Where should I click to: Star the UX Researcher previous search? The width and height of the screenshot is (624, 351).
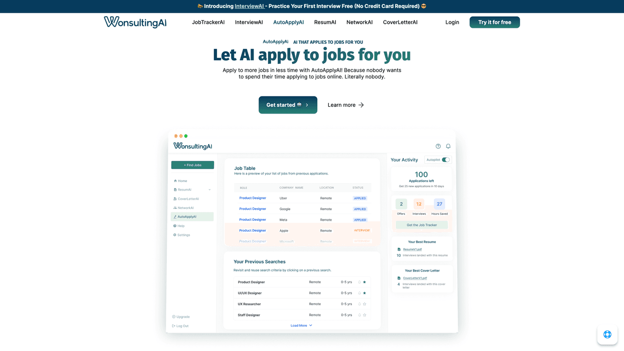click(x=365, y=304)
